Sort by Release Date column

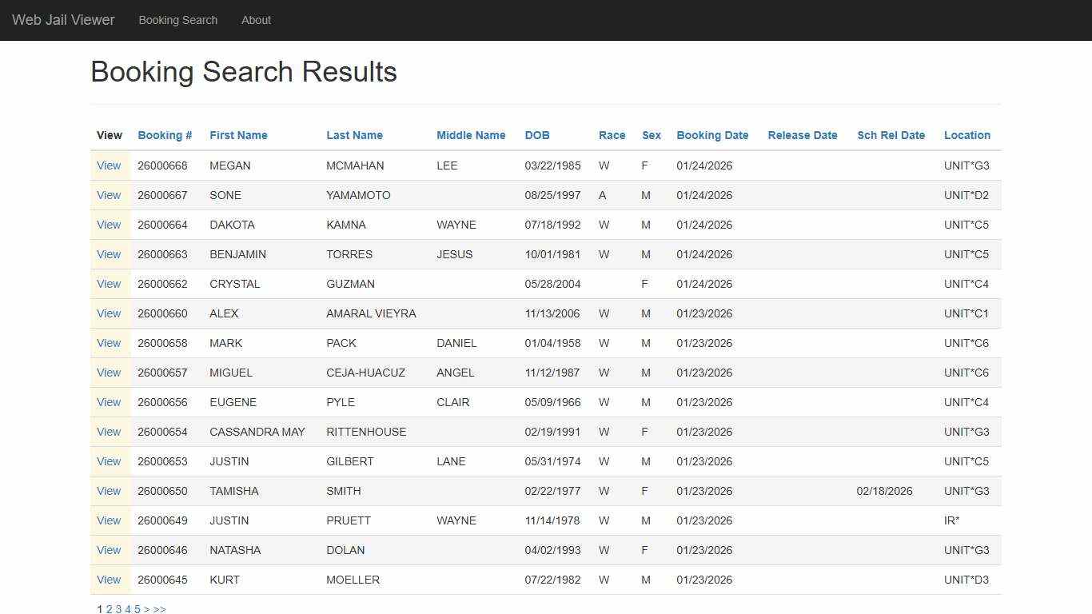[802, 135]
